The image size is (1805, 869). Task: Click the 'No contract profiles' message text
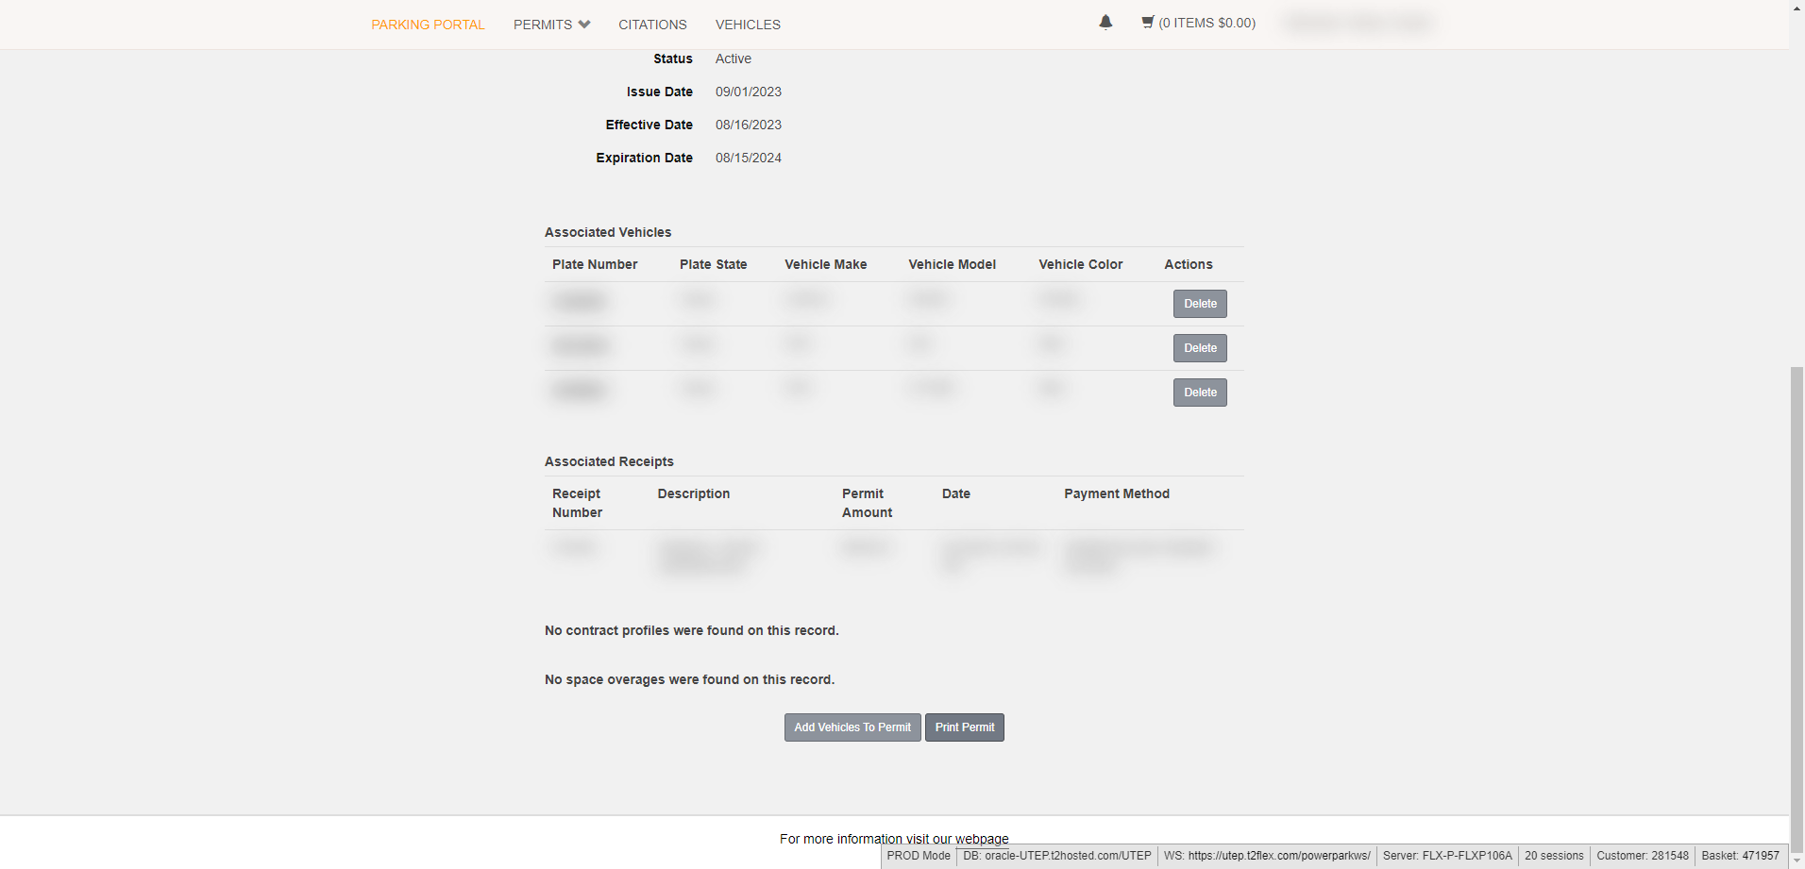point(692,630)
